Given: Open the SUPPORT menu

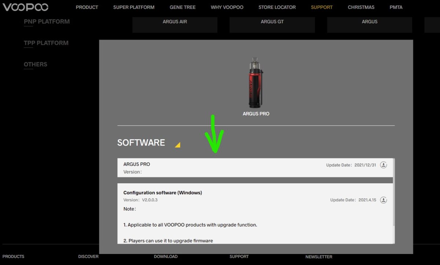Looking at the screenshot, I should (x=322, y=7).
